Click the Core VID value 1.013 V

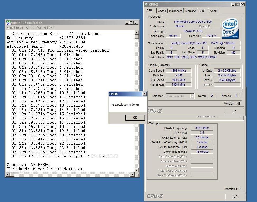tap(211, 36)
